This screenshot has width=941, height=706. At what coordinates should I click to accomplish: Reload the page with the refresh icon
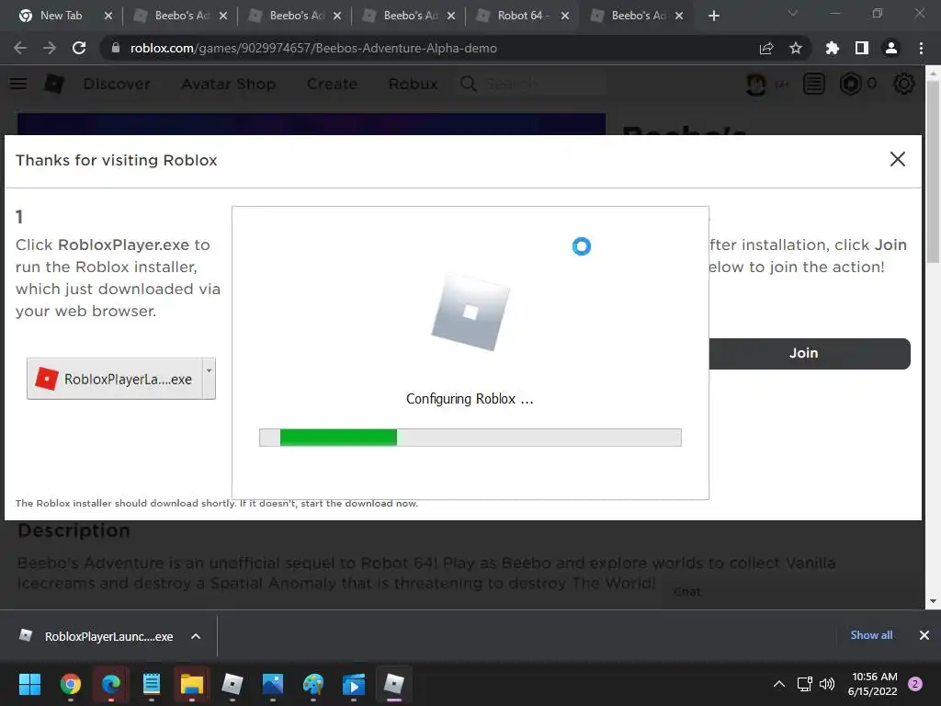point(79,48)
